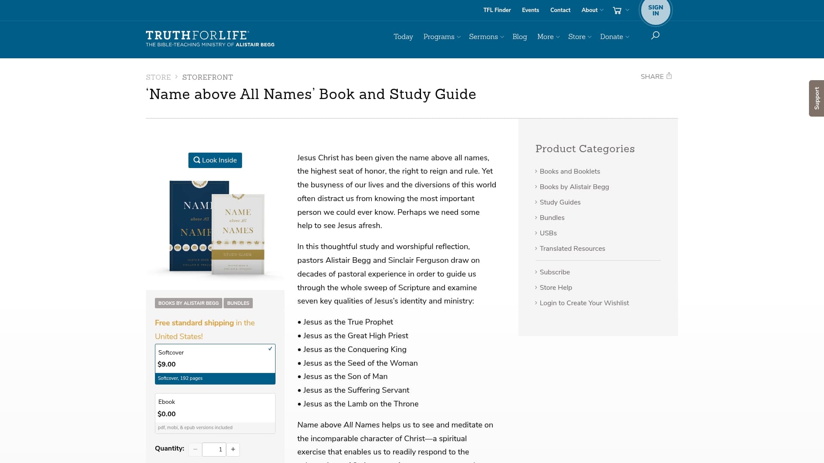824x463 pixels.
Task: Click the product title heading
Action: click(311, 94)
